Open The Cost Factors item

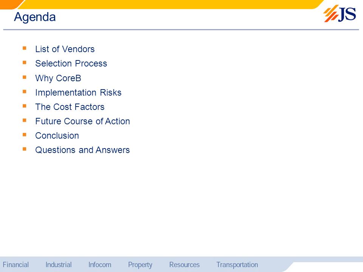point(70,107)
